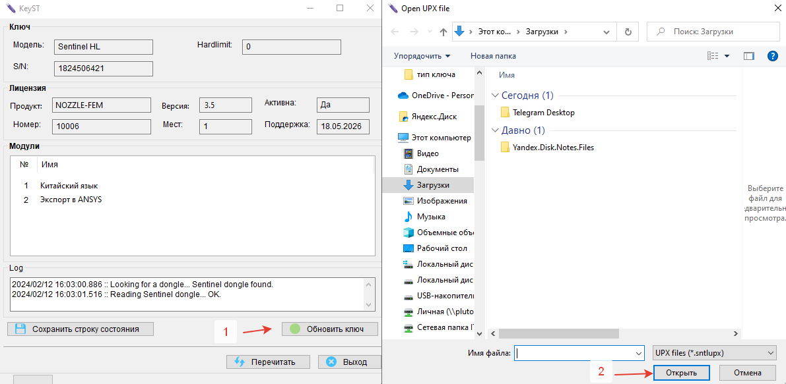Viewport: 786px width, 384px height.
Task: Open the UPX files (*.sntlupx) type dropdown
Action: coord(714,353)
